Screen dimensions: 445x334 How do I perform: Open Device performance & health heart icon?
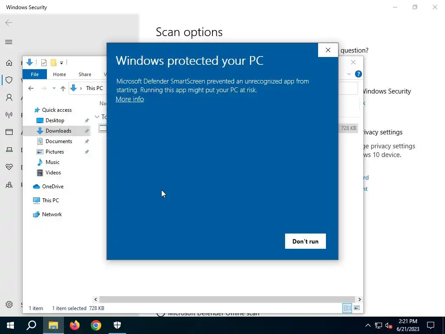(x=9, y=167)
